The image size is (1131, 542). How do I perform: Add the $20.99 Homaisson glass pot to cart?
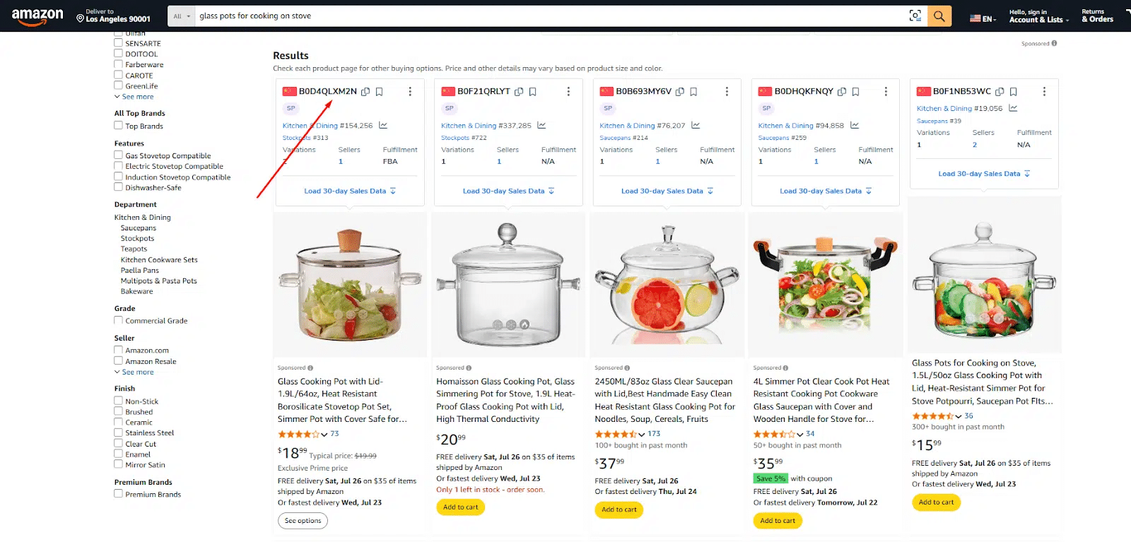(460, 507)
